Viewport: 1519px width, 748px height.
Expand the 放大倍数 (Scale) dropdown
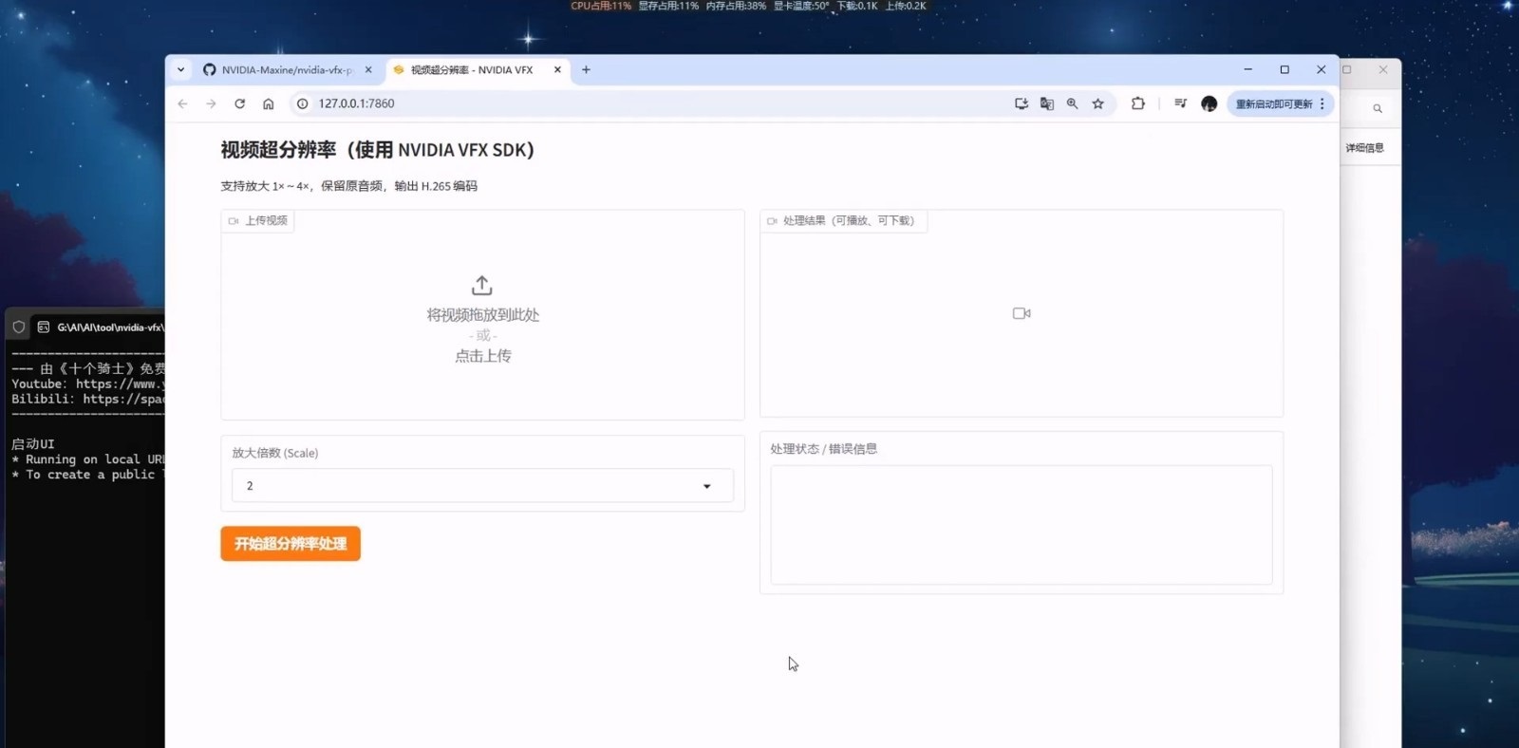click(482, 486)
